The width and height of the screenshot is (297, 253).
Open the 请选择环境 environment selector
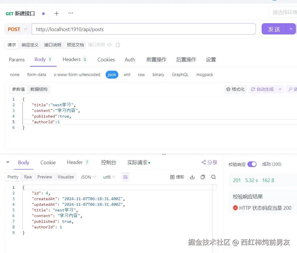[283, 12]
